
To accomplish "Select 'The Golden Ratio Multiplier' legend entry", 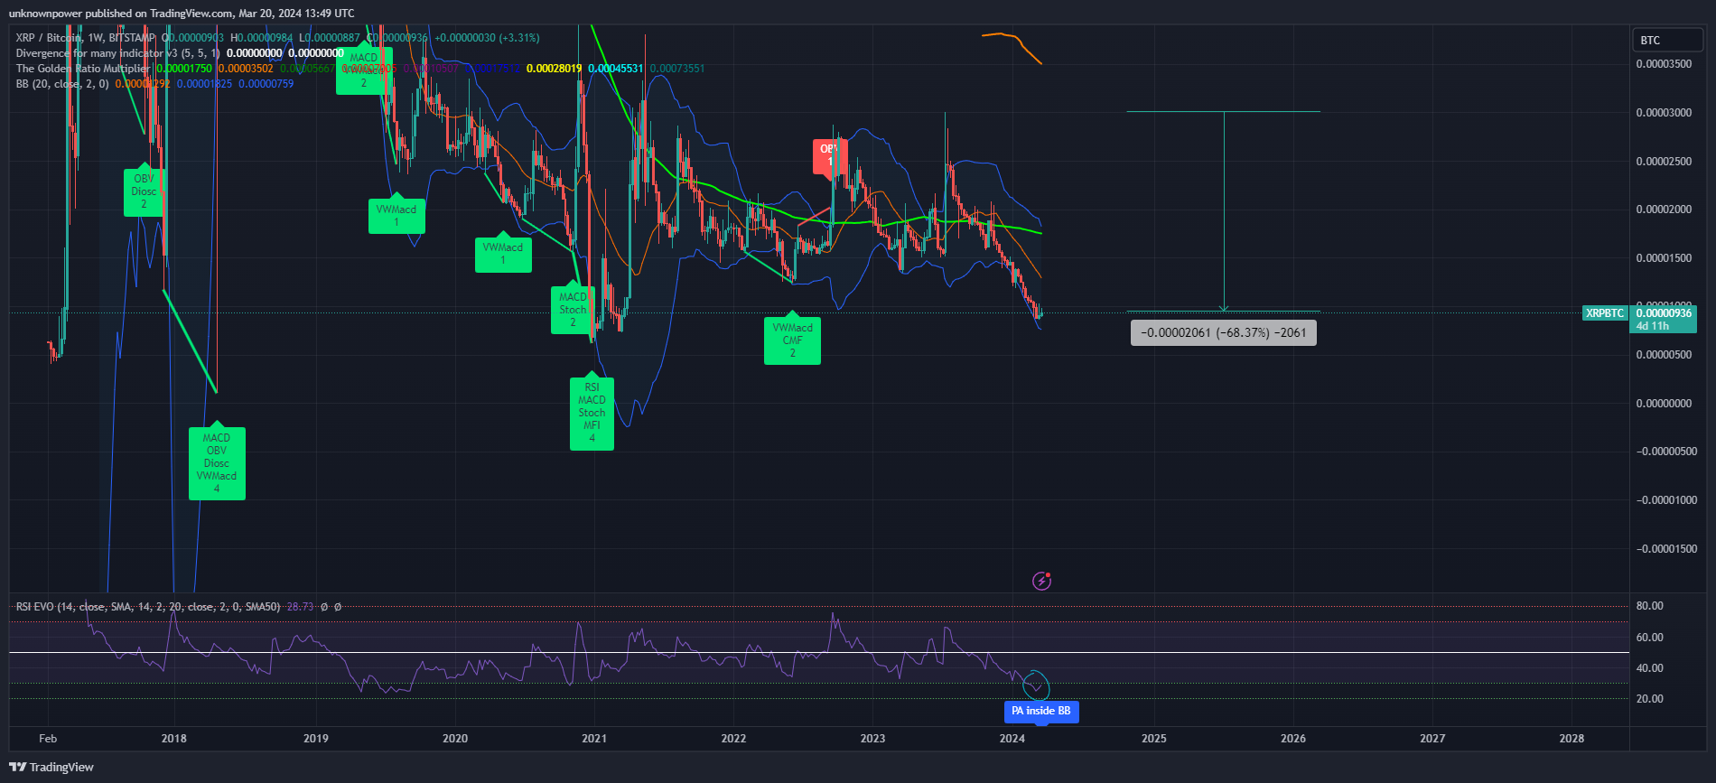I will 83,69.
